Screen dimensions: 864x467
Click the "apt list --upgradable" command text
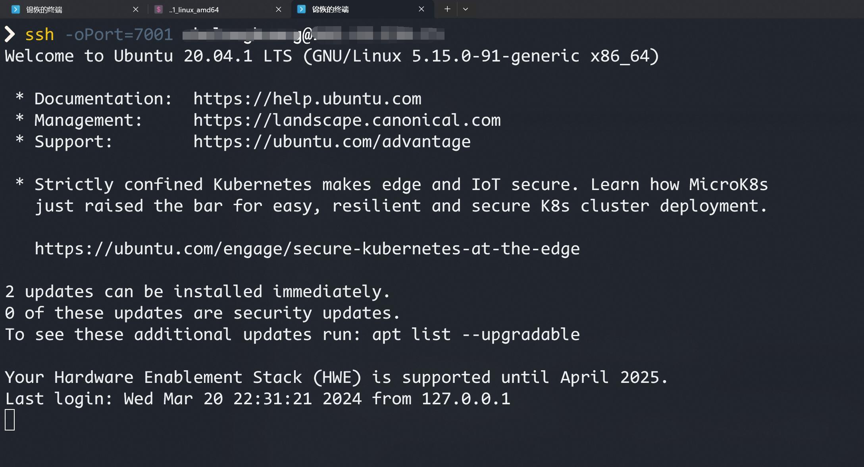click(475, 334)
